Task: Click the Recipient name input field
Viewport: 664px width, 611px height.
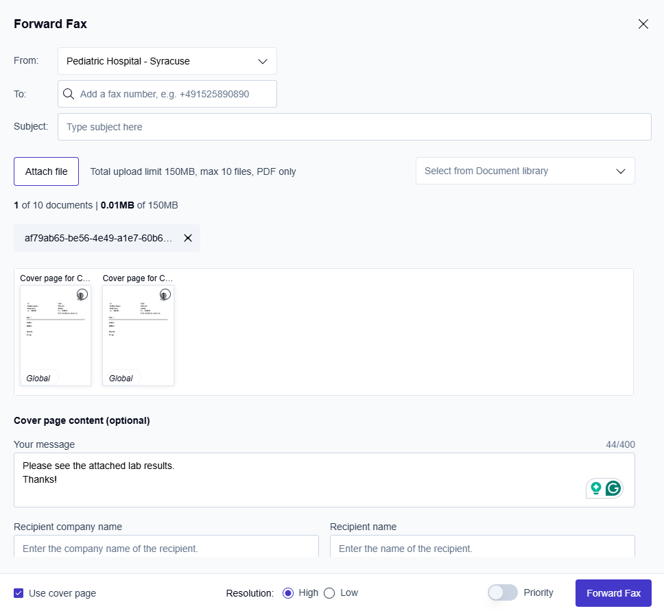Action: tap(482, 548)
